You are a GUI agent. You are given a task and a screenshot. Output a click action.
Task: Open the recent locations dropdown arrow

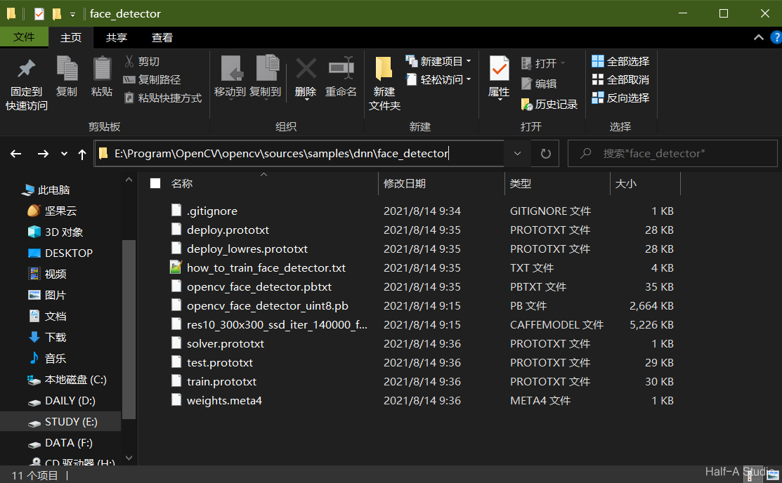point(64,154)
